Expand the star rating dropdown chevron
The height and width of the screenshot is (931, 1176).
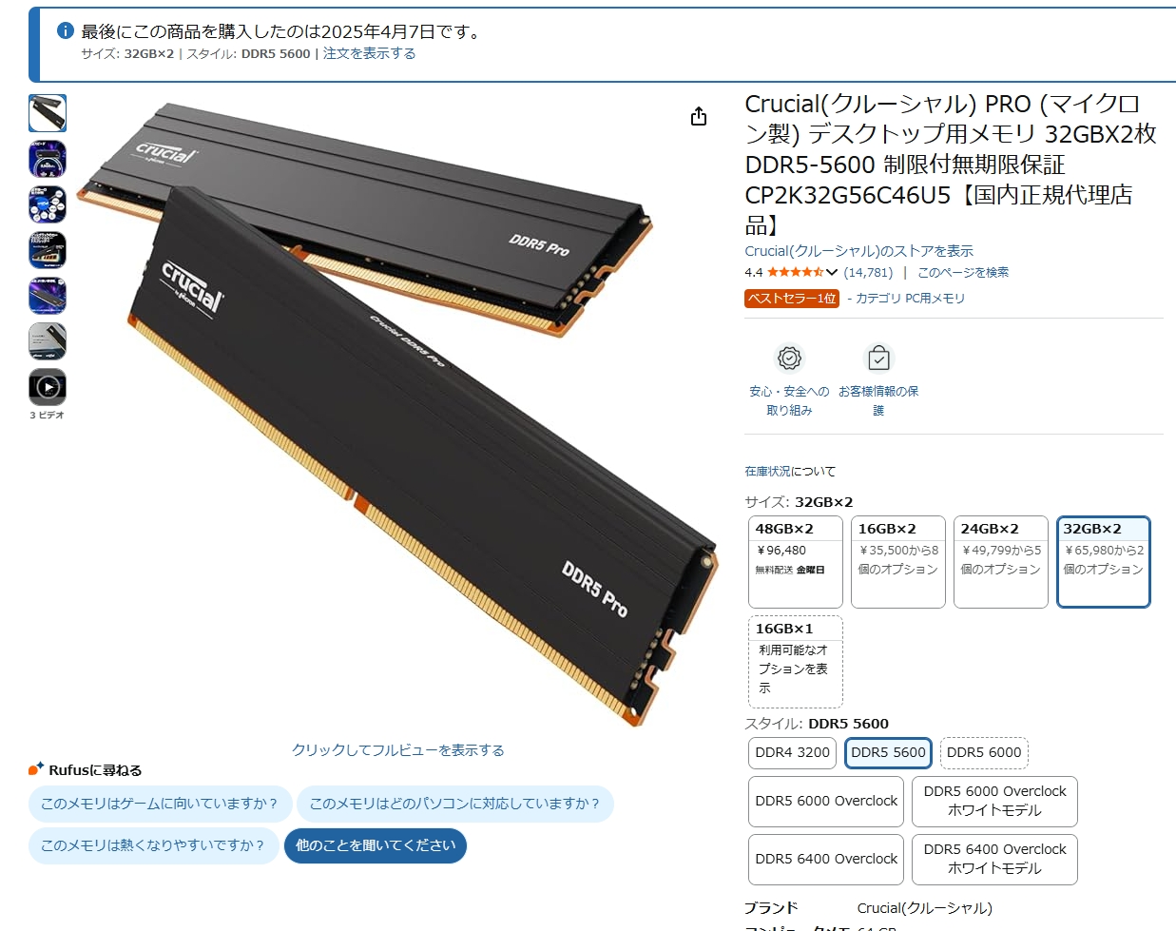pos(832,272)
